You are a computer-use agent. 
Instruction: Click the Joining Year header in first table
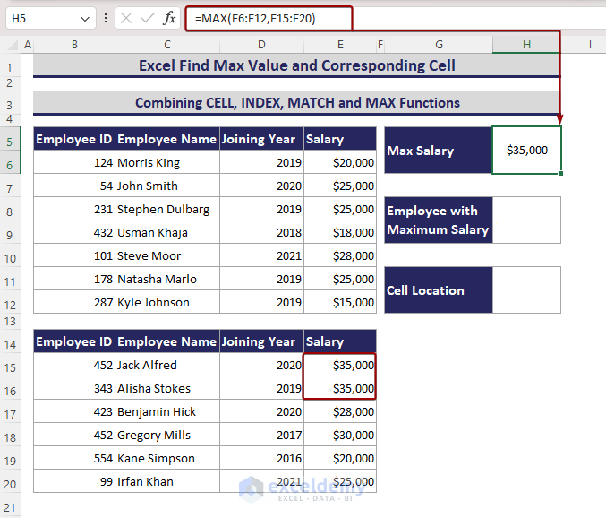261,139
